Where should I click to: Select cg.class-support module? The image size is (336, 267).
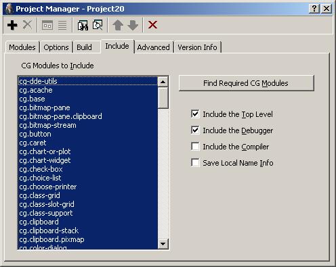coord(88,213)
